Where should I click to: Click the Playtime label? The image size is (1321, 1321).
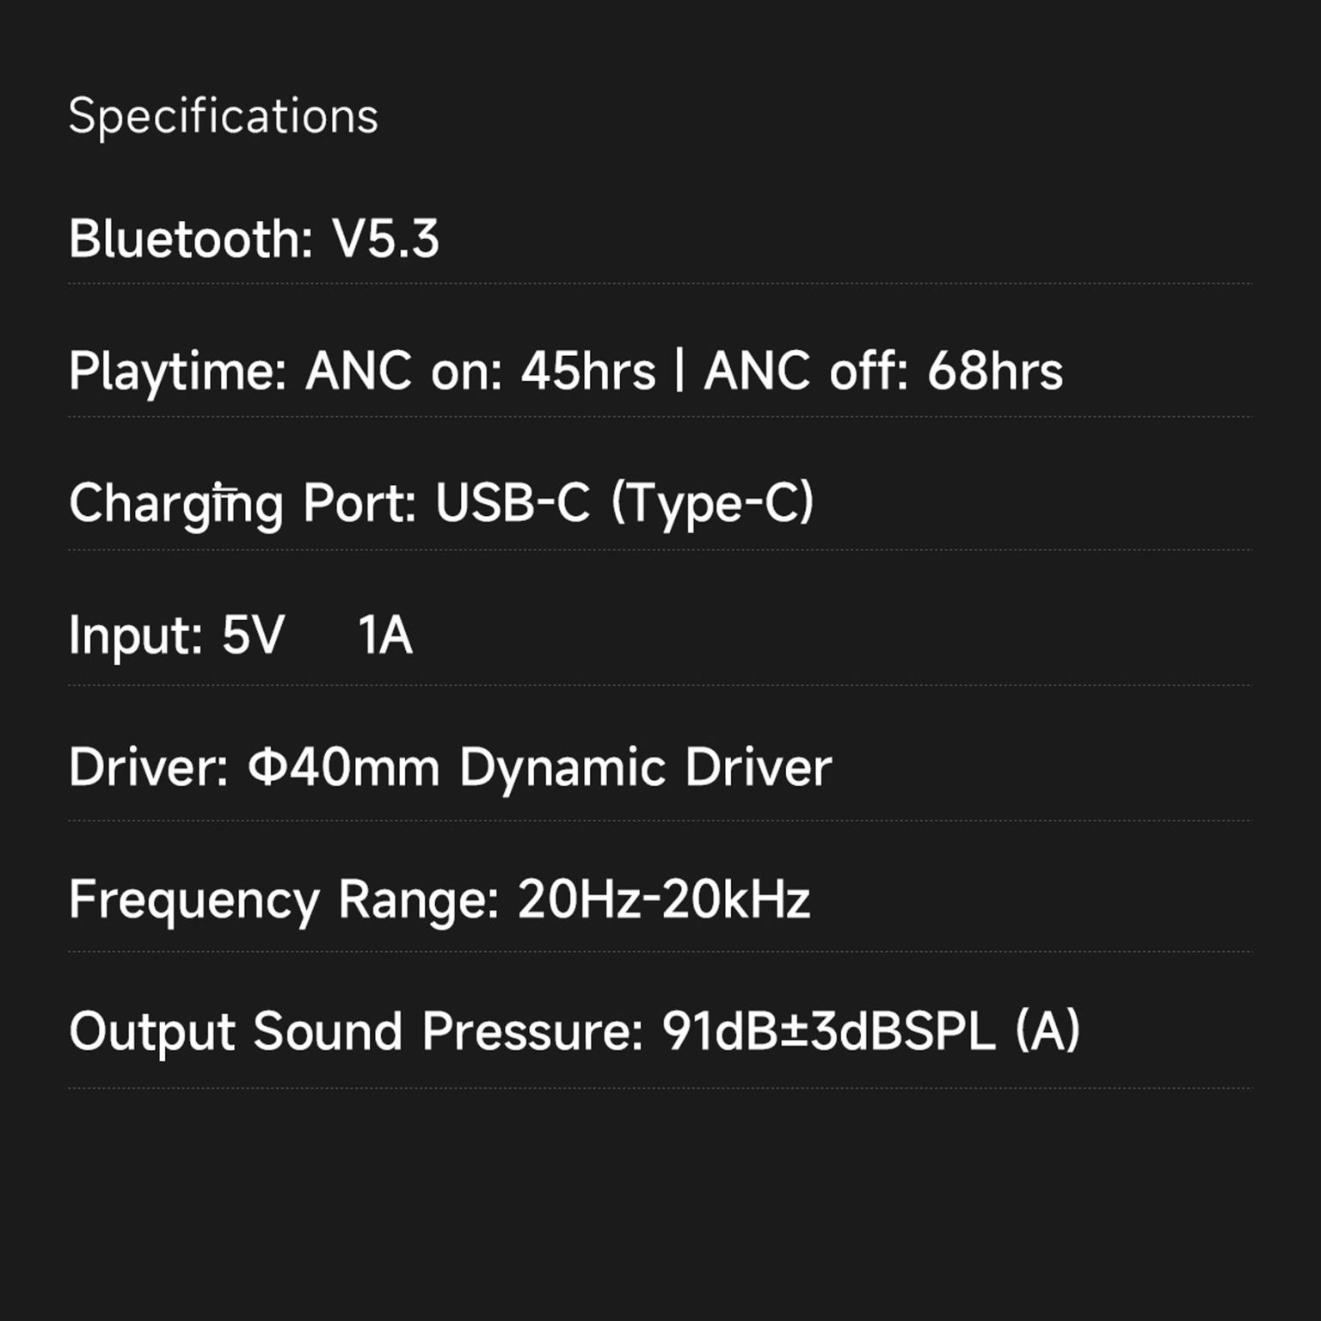(x=177, y=372)
